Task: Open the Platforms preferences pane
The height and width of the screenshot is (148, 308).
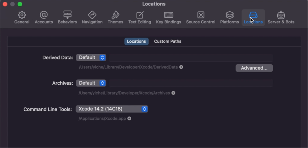Action: [229, 18]
